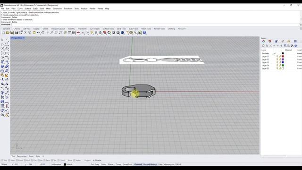
Task: Toggle Grid Snap in the status bar
Action: (x=95, y=164)
